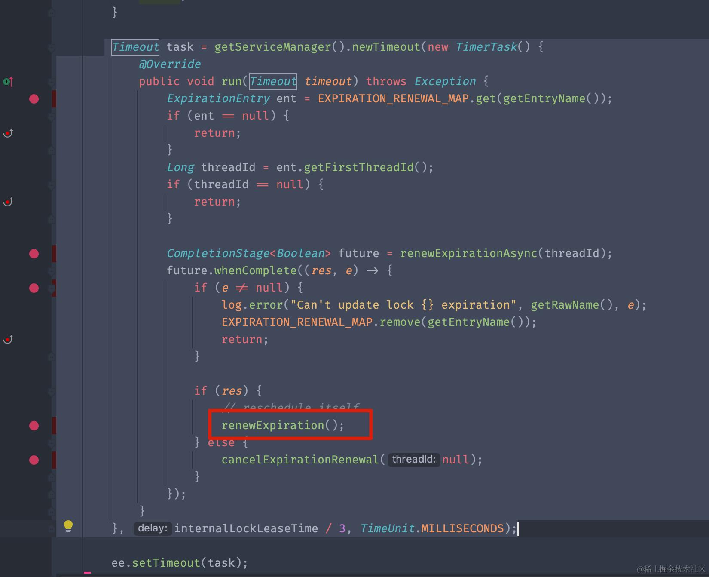
Task: Click ExpirationEntry type name
Action: [218, 98]
